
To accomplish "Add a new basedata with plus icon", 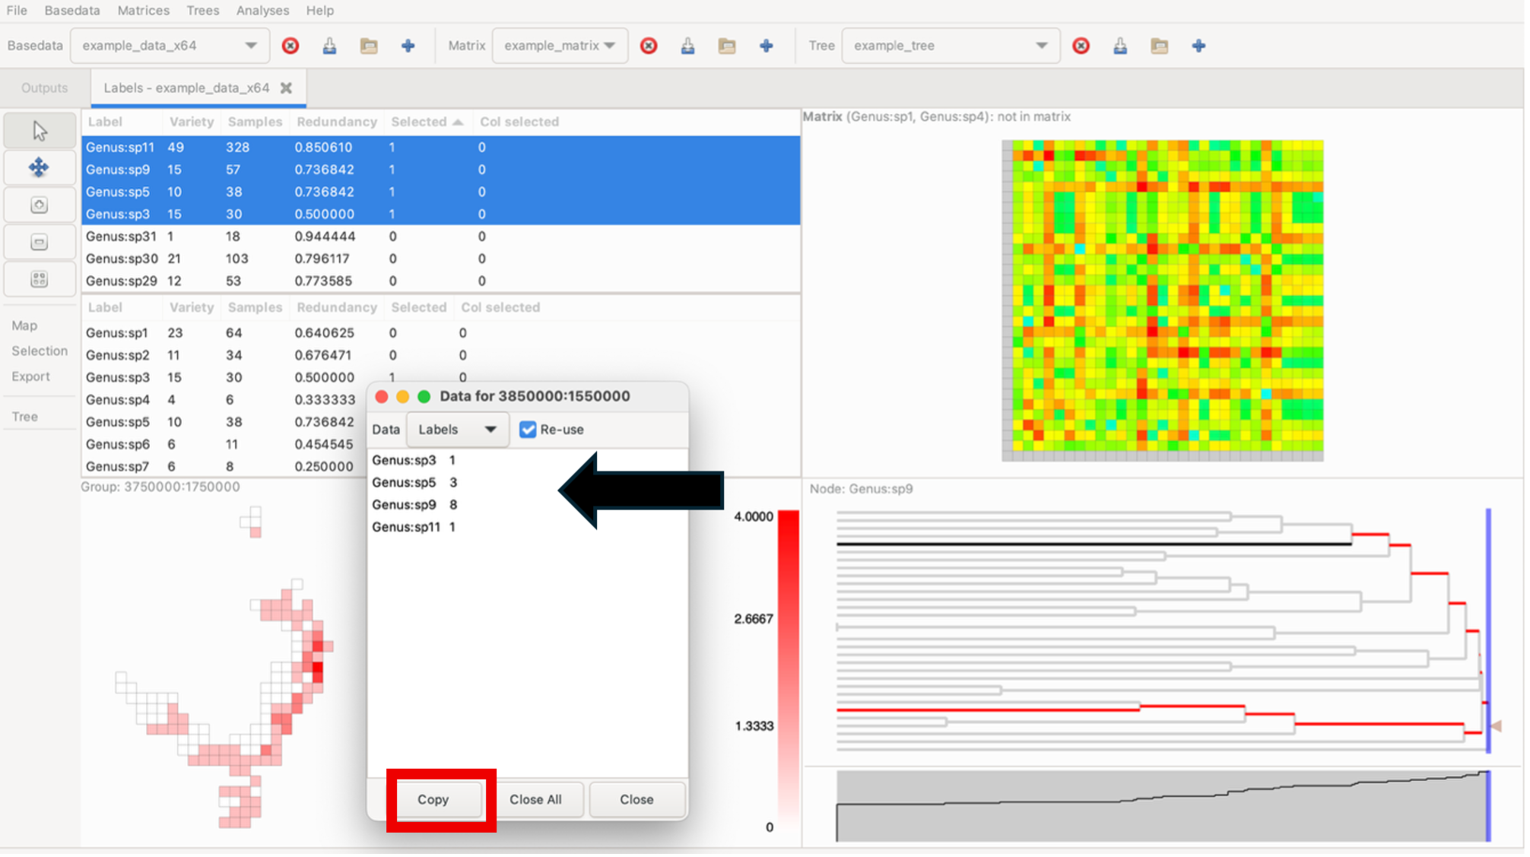I will (x=408, y=46).
